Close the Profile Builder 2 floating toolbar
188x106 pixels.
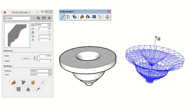(x=109, y=11)
